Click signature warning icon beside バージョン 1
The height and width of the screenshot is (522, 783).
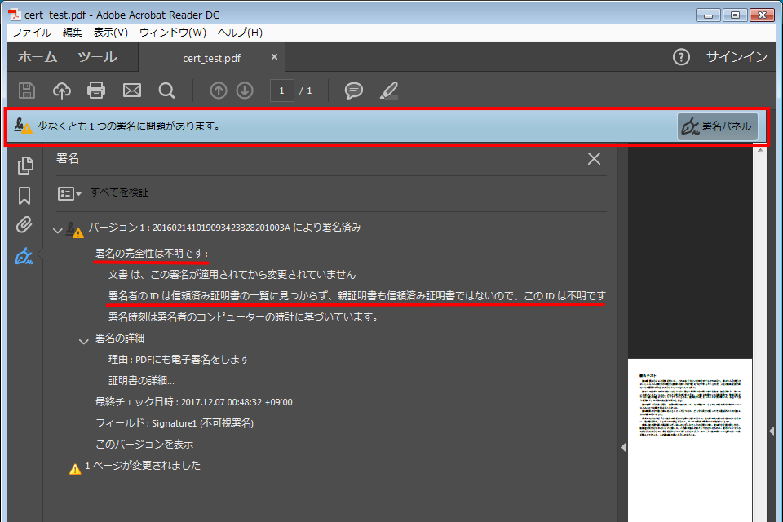pyautogui.click(x=75, y=230)
